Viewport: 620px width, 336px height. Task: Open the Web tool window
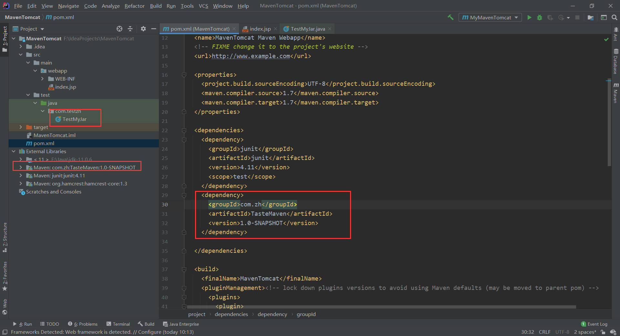pos(5,307)
